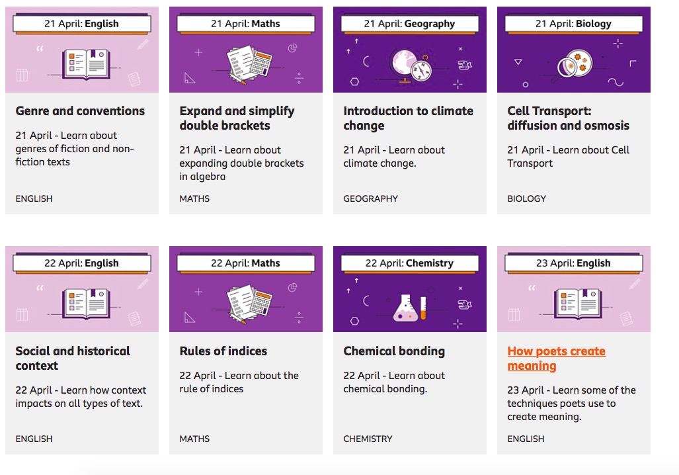This screenshot has height=475, width=679.
Task: Click the book icon for 23 April English
Action: 573,303
